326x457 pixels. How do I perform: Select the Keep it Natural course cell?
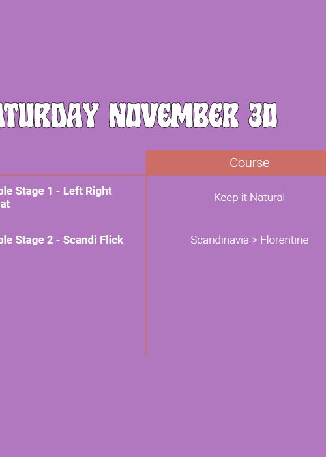pyautogui.click(x=249, y=198)
